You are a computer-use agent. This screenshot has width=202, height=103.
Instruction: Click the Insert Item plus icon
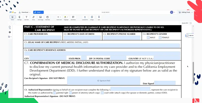(x=58, y=17)
